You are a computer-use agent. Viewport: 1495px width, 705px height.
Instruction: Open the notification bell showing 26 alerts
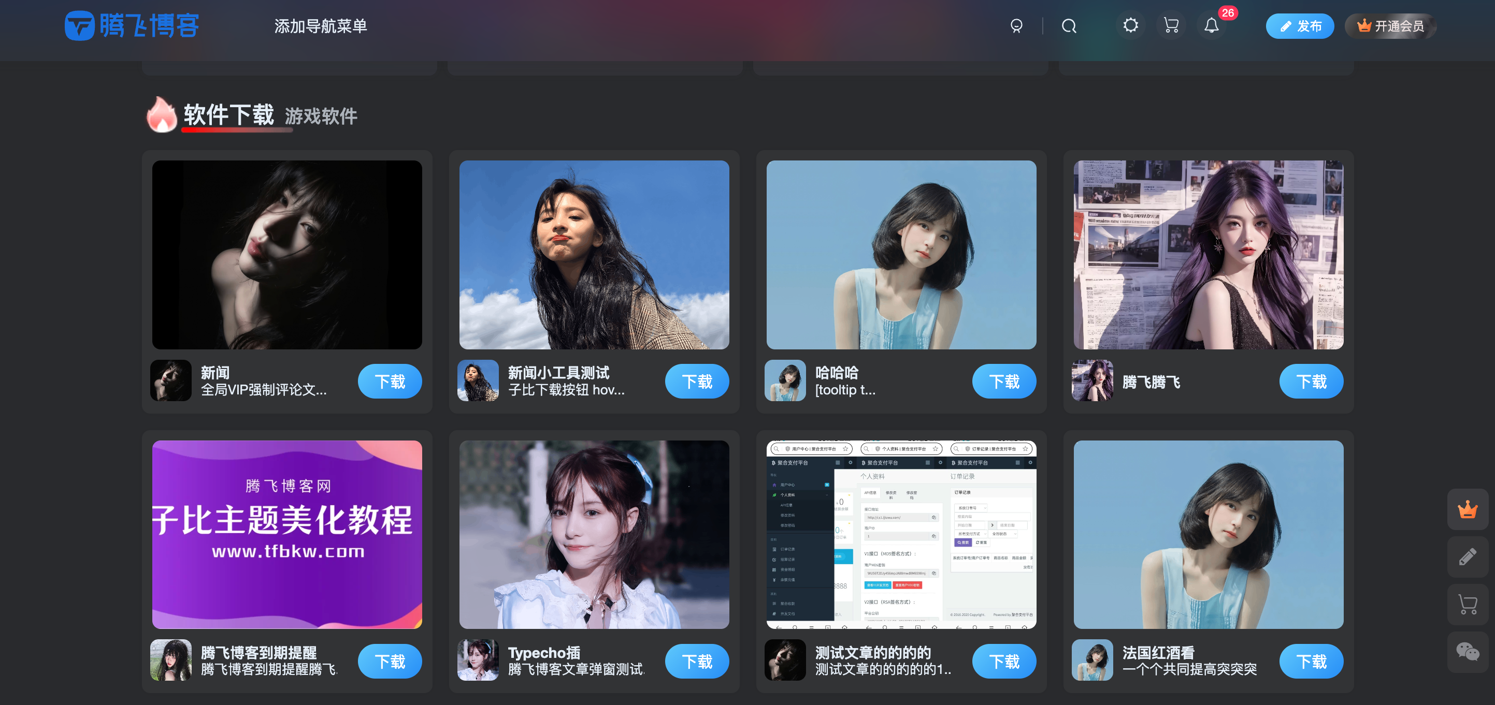1212,26
